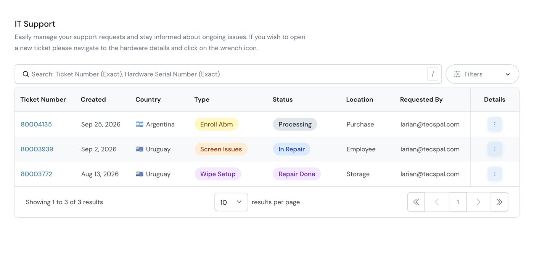Focus the ticket search field
The image size is (534, 253).
(x=228, y=74)
